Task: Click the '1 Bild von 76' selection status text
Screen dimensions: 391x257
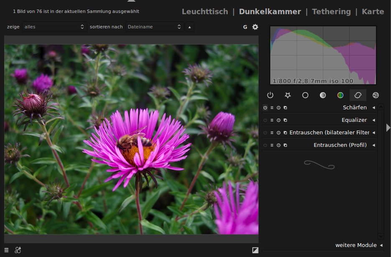Action: click(x=76, y=11)
